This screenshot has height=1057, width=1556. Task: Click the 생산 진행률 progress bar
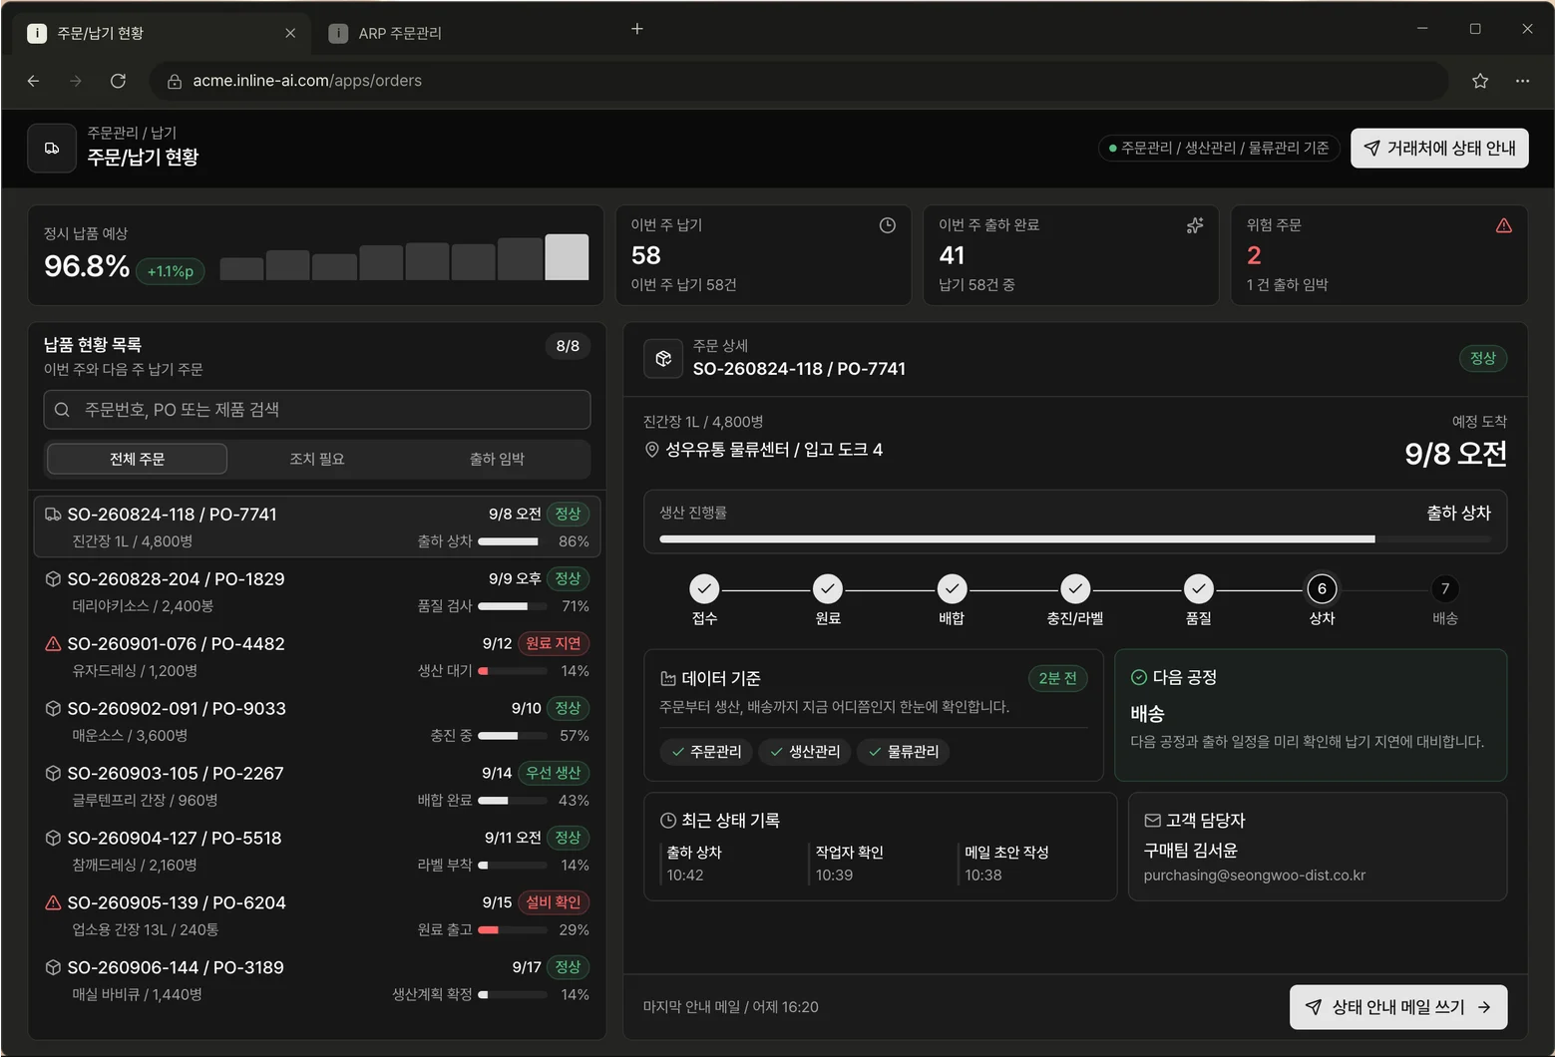pos(1075,539)
